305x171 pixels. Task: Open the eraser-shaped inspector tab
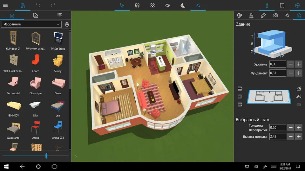(263, 15)
